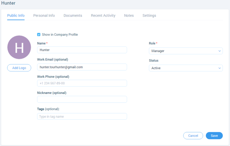Cancel editing with the Cancel button
The image size is (230, 146).
pyautogui.click(x=193, y=136)
